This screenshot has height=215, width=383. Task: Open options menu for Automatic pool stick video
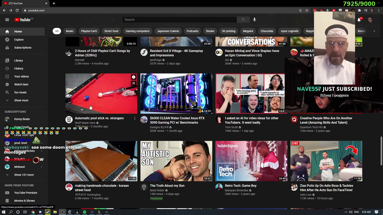[x=135, y=118]
